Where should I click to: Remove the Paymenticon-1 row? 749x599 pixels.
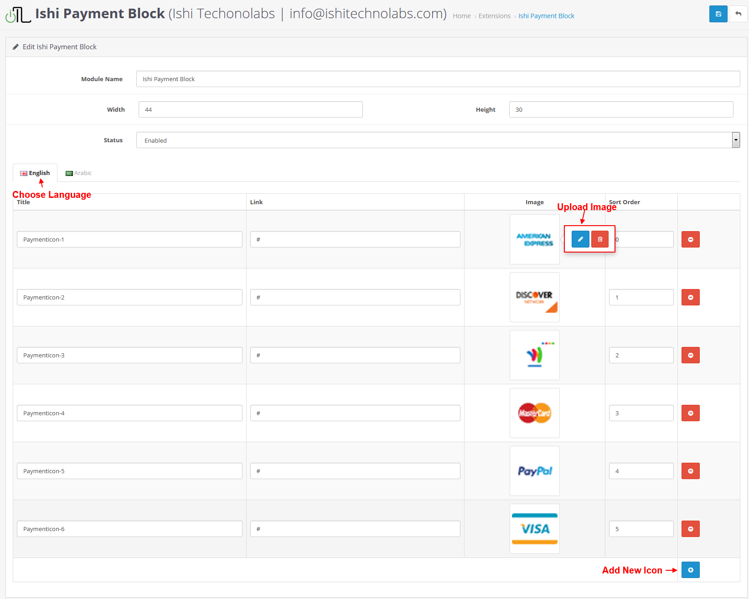pyautogui.click(x=690, y=239)
